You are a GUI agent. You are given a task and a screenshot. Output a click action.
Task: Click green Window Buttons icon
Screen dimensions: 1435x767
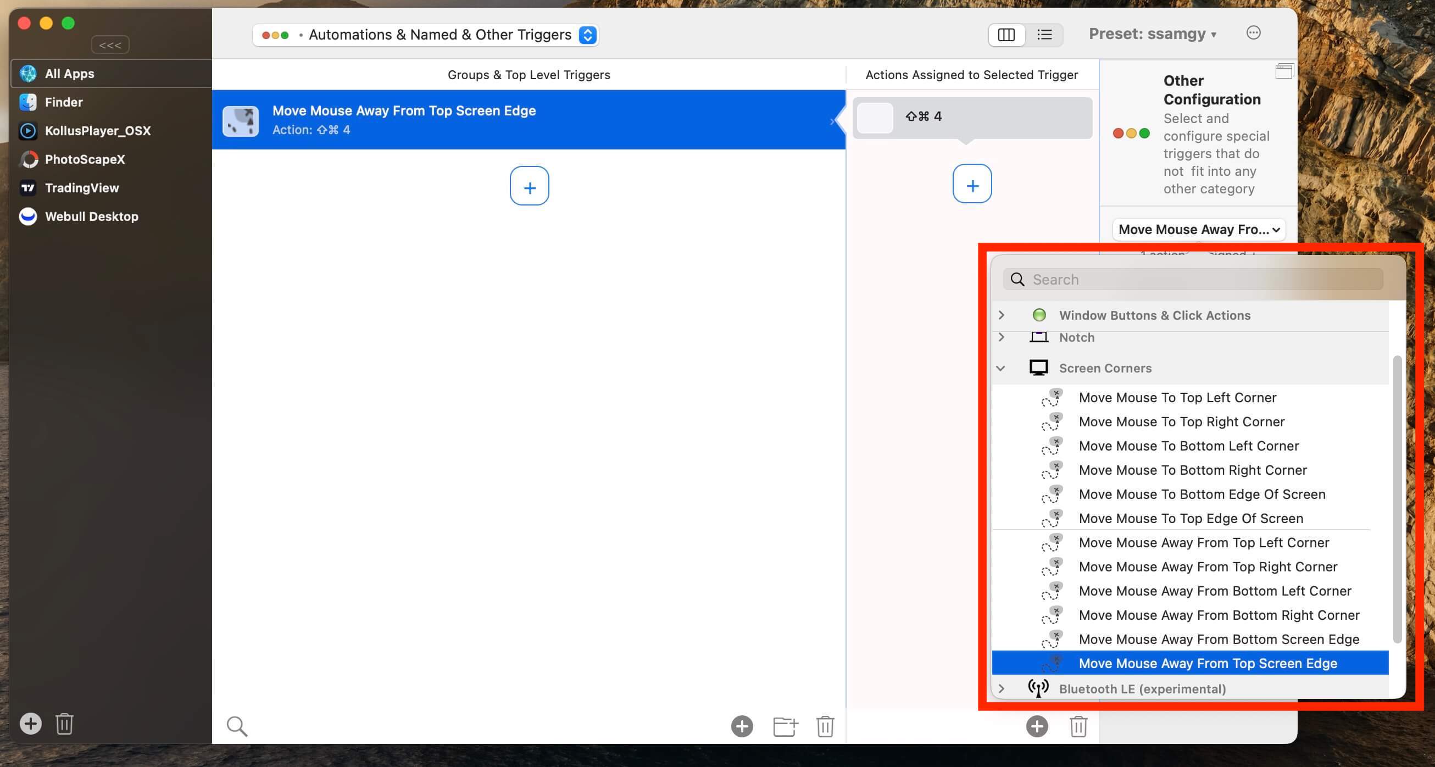[x=1039, y=315]
